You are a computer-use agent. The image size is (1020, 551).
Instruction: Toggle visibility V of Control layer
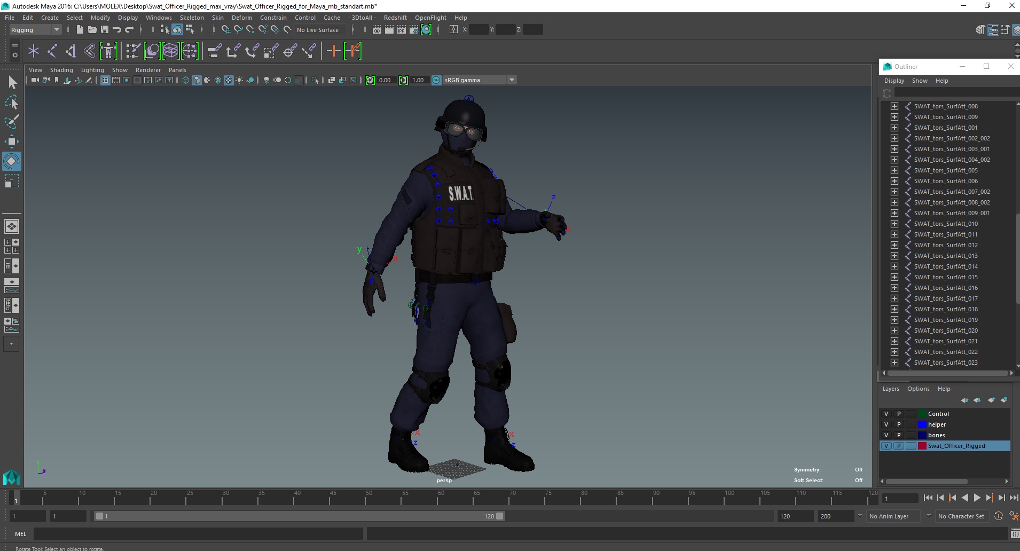coord(886,414)
